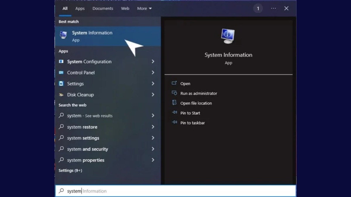Expand Control Panel chevron
Screen dimensions: 351x197
point(153,72)
